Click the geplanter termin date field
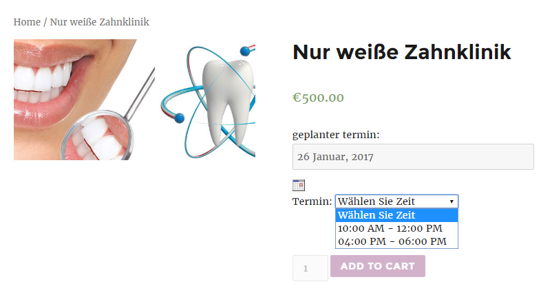The width and height of the screenshot is (541, 286). point(413,157)
